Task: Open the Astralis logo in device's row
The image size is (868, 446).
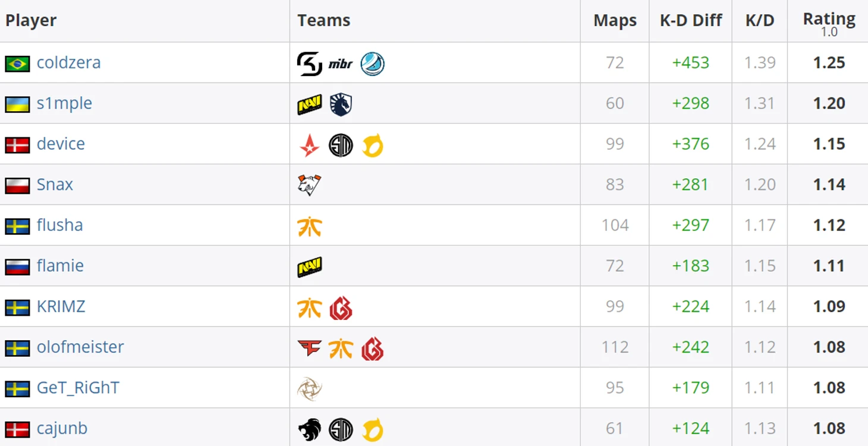Action: click(x=309, y=145)
